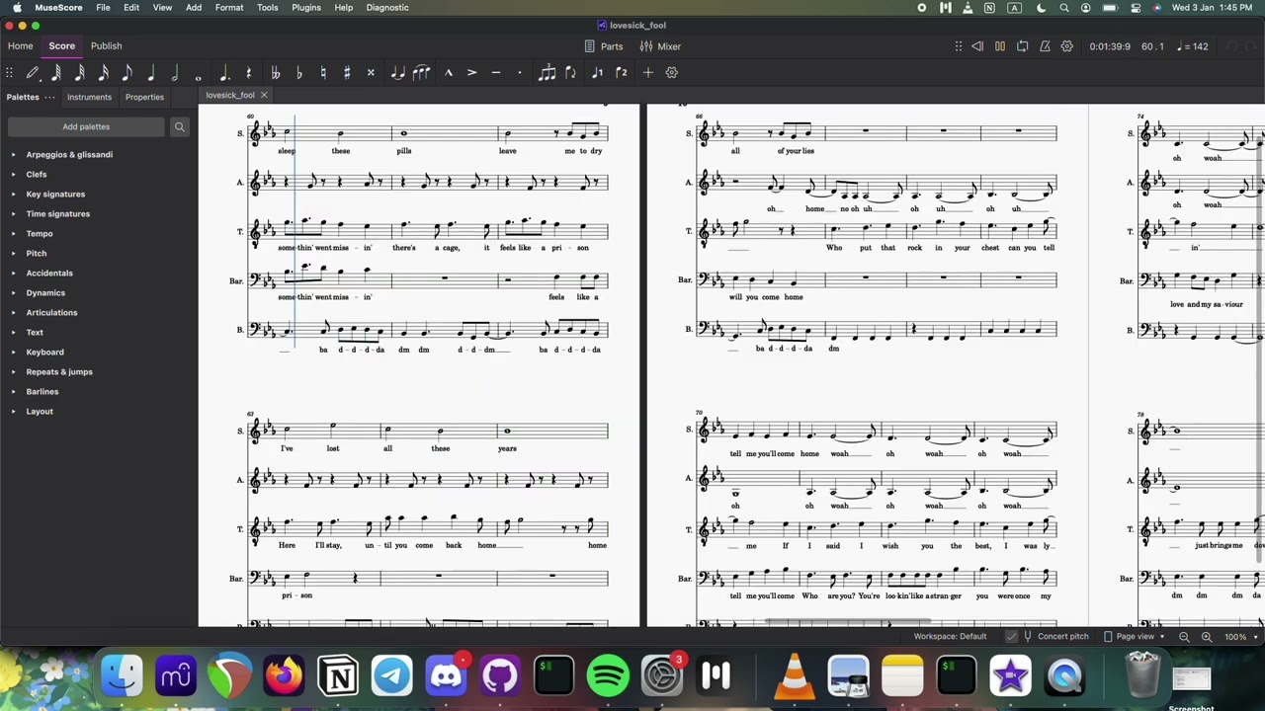This screenshot has height=711, width=1265.
Task: Toggle loop playback
Action: pos(1022,46)
